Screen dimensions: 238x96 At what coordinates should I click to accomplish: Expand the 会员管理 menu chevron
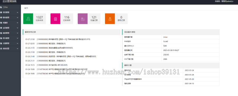[17, 28]
